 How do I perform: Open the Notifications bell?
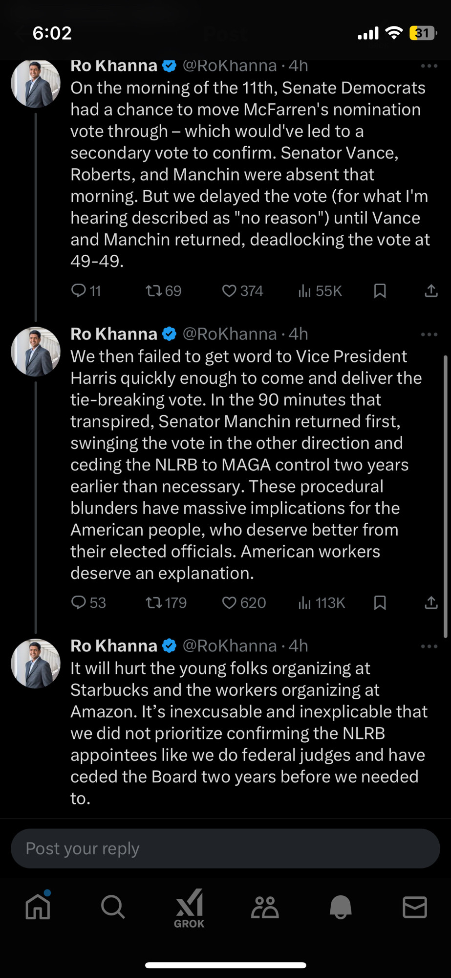341,907
